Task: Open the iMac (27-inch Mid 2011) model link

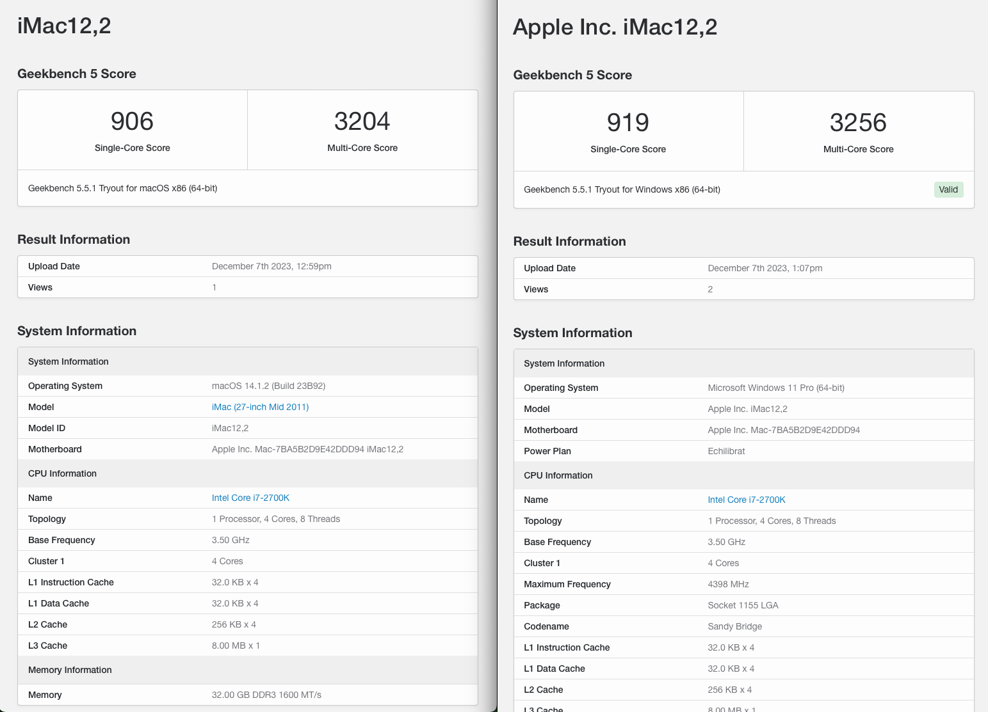Action: click(x=260, y=407)
